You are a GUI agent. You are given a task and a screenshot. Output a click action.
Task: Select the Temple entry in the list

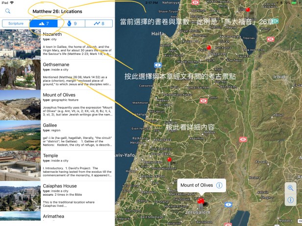77,165
